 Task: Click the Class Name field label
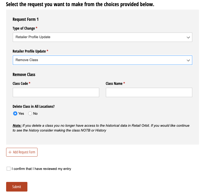coord(114,83)
